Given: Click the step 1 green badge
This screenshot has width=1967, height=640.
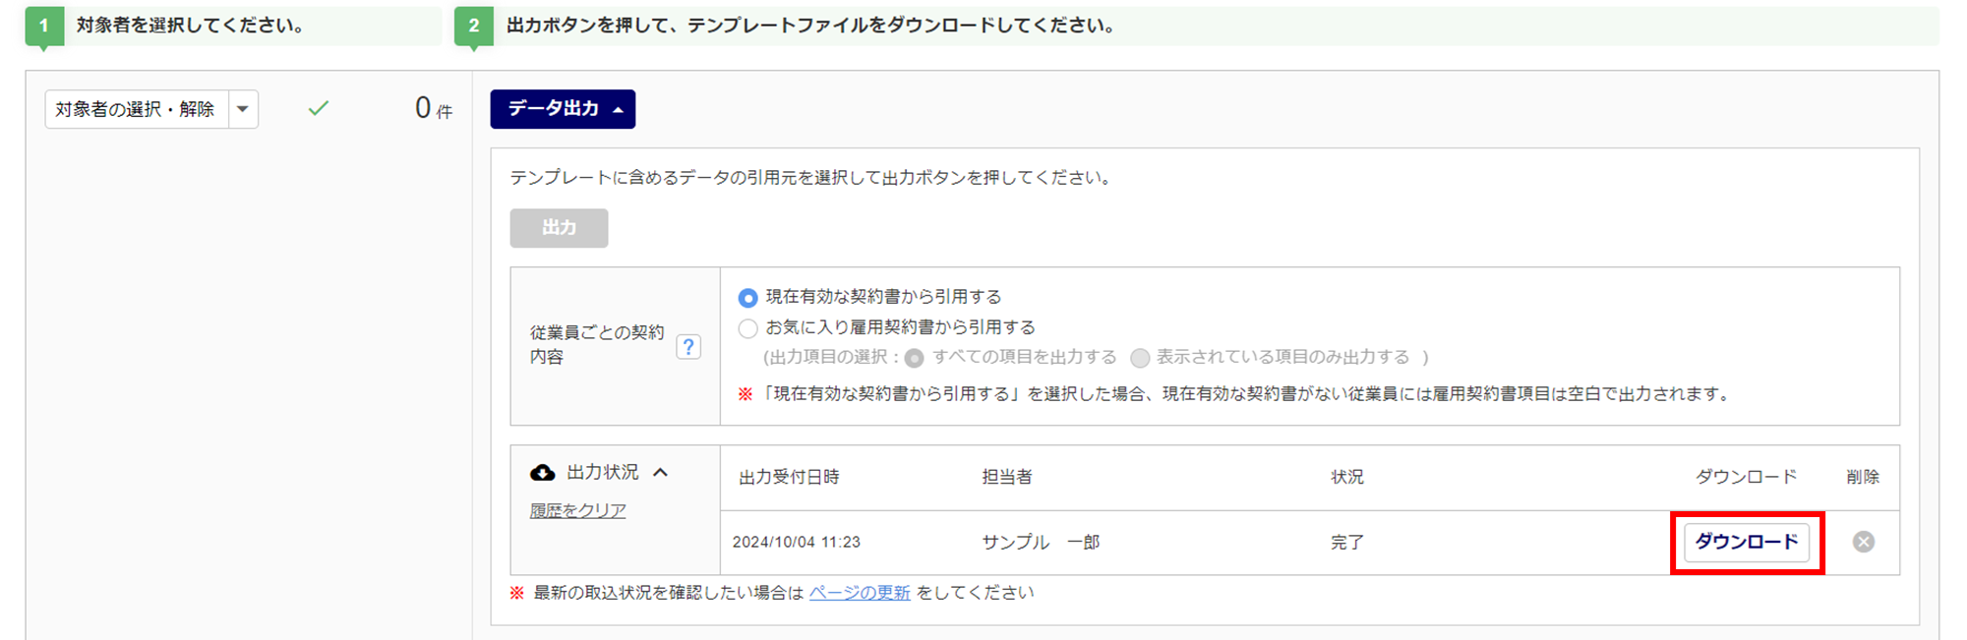Looking at the screenshot, I should click(x=43, y=26).
